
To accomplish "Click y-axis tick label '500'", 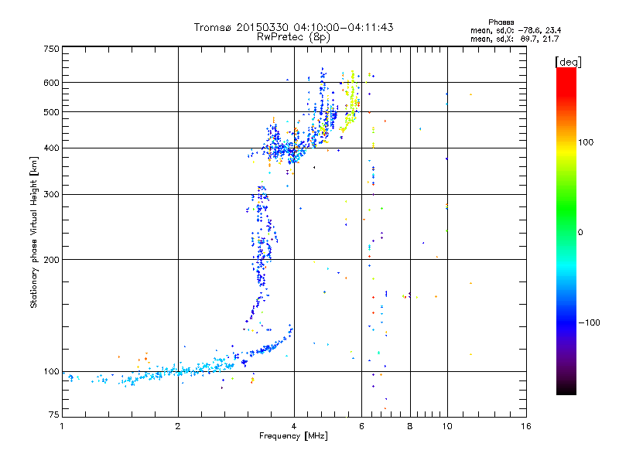I will pyautogui.click(x=51, y=112).
